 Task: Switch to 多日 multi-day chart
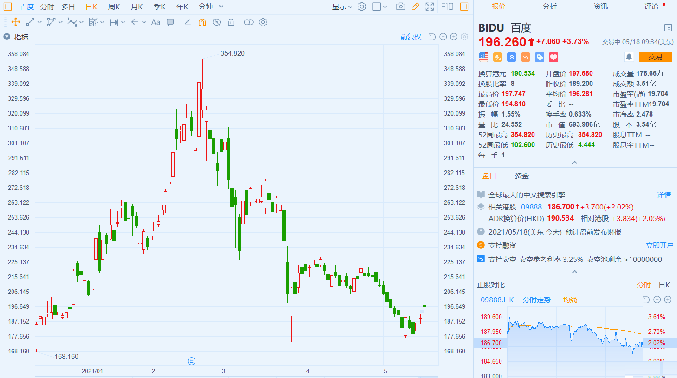(x=68, y=7)
